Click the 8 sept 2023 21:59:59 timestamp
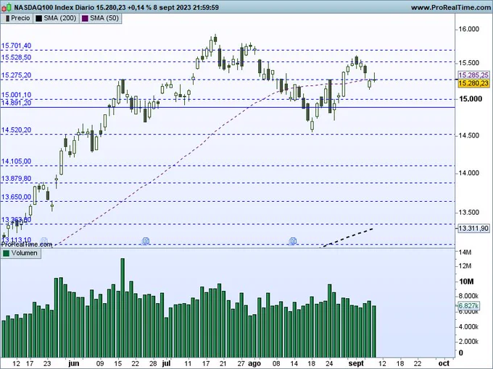 (x=186, y=7)
